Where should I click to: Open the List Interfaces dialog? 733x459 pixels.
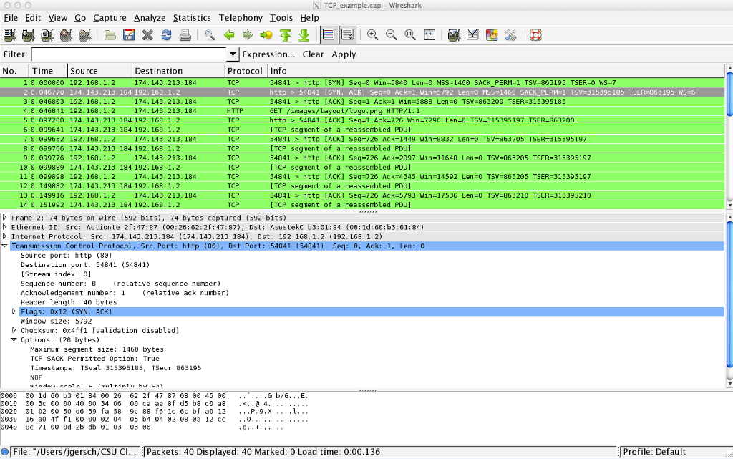(x=10, y=34)
